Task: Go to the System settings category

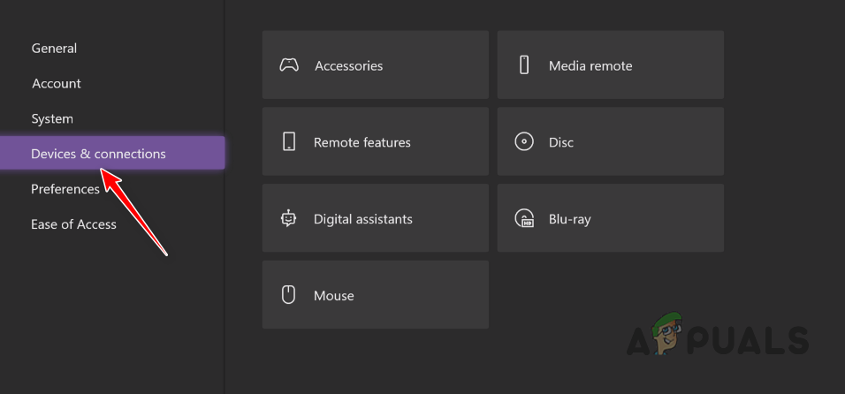Action: [x=52, y=119]
